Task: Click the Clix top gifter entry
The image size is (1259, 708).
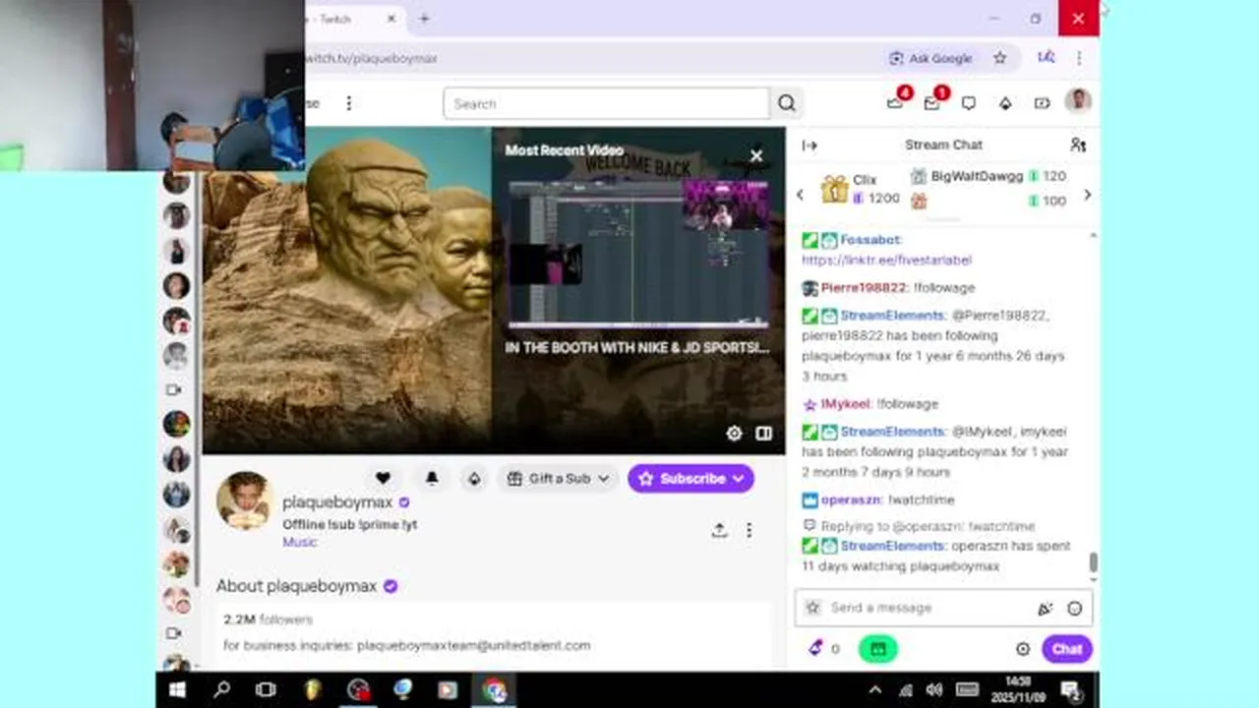Action: 861,188
